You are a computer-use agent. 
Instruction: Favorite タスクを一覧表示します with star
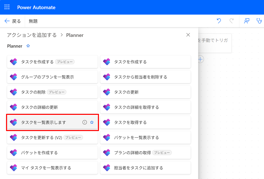click(92, 122)
